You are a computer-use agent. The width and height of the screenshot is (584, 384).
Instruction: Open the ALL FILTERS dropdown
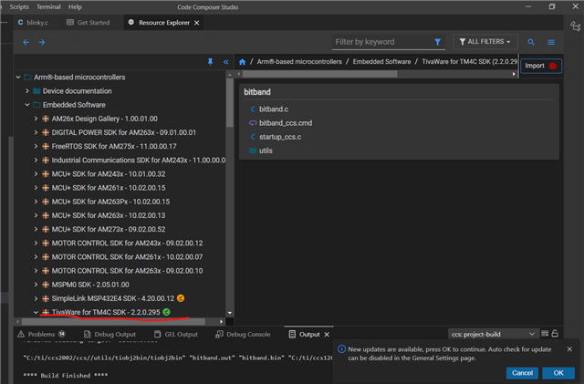pyautogui.click(x=485, y=42)
